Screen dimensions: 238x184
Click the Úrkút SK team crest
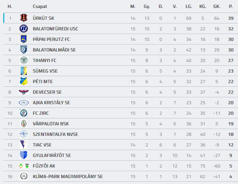click(x=23, y=18)
